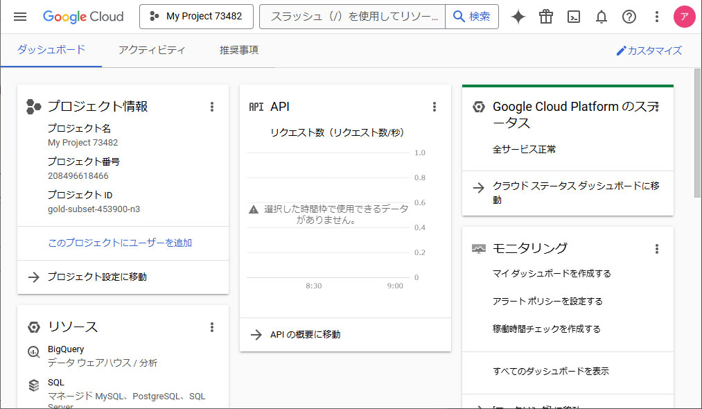Click the Google Cloud Platform status hexagon icon

point(479,107)
